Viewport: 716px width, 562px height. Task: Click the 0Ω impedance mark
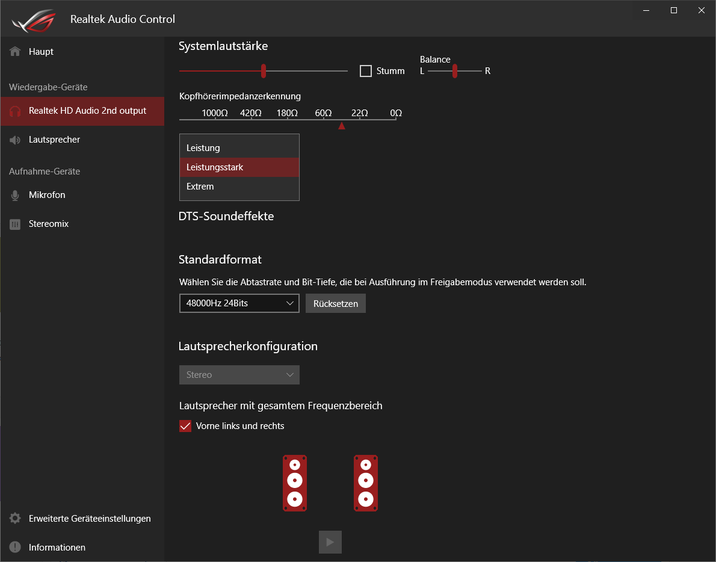(x=396, y=113)
